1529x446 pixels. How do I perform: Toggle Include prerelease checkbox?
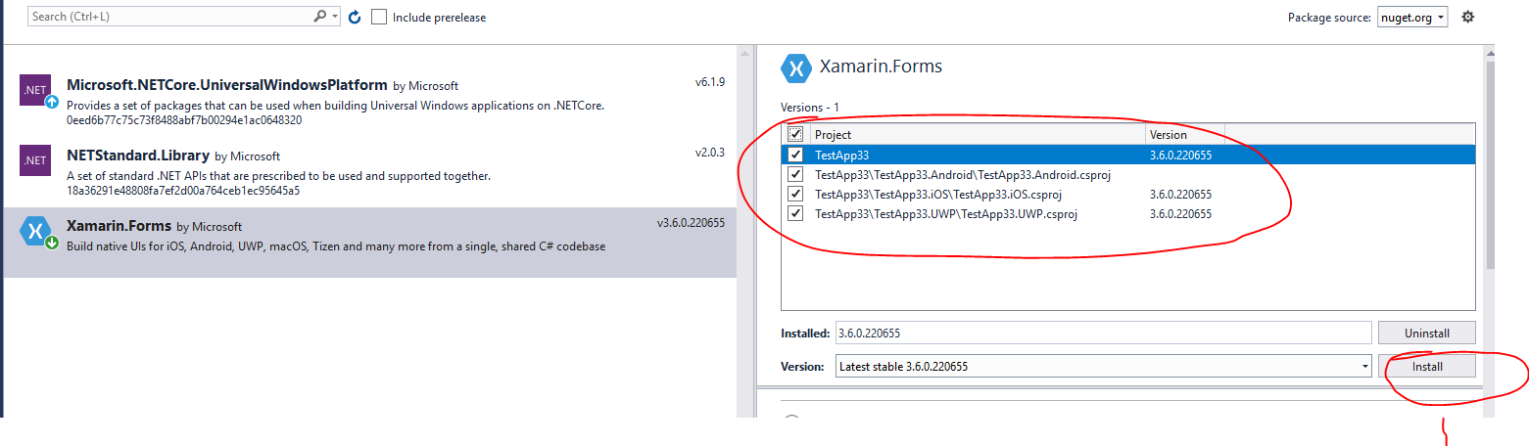tap(380, 17)
